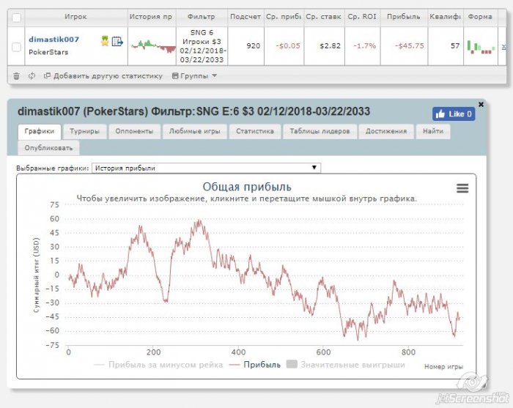Click the refresh icon below table
This screenshot has width=513, height=408.
click(x=32, y=76)
